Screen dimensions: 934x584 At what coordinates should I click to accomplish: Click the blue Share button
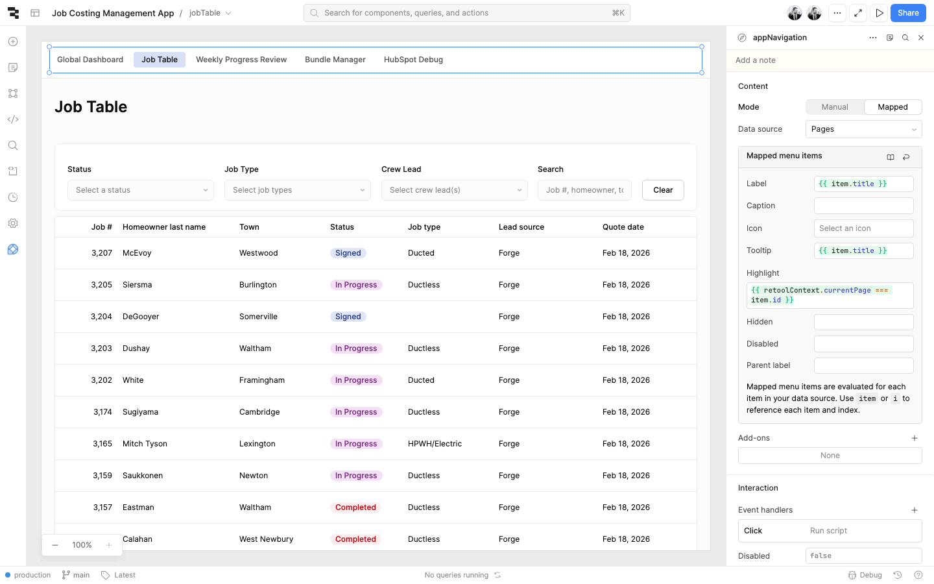(x=908, y=13)
